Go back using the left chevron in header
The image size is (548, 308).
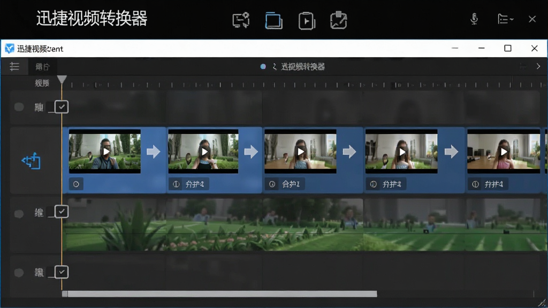coord(275,67)
